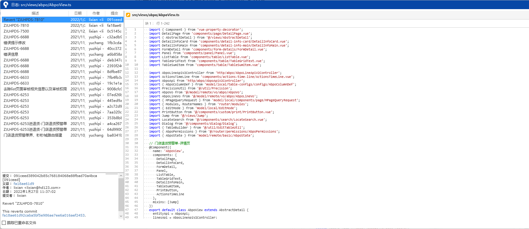
Task: Select the 错误信息 commit row
Action: 62,54
